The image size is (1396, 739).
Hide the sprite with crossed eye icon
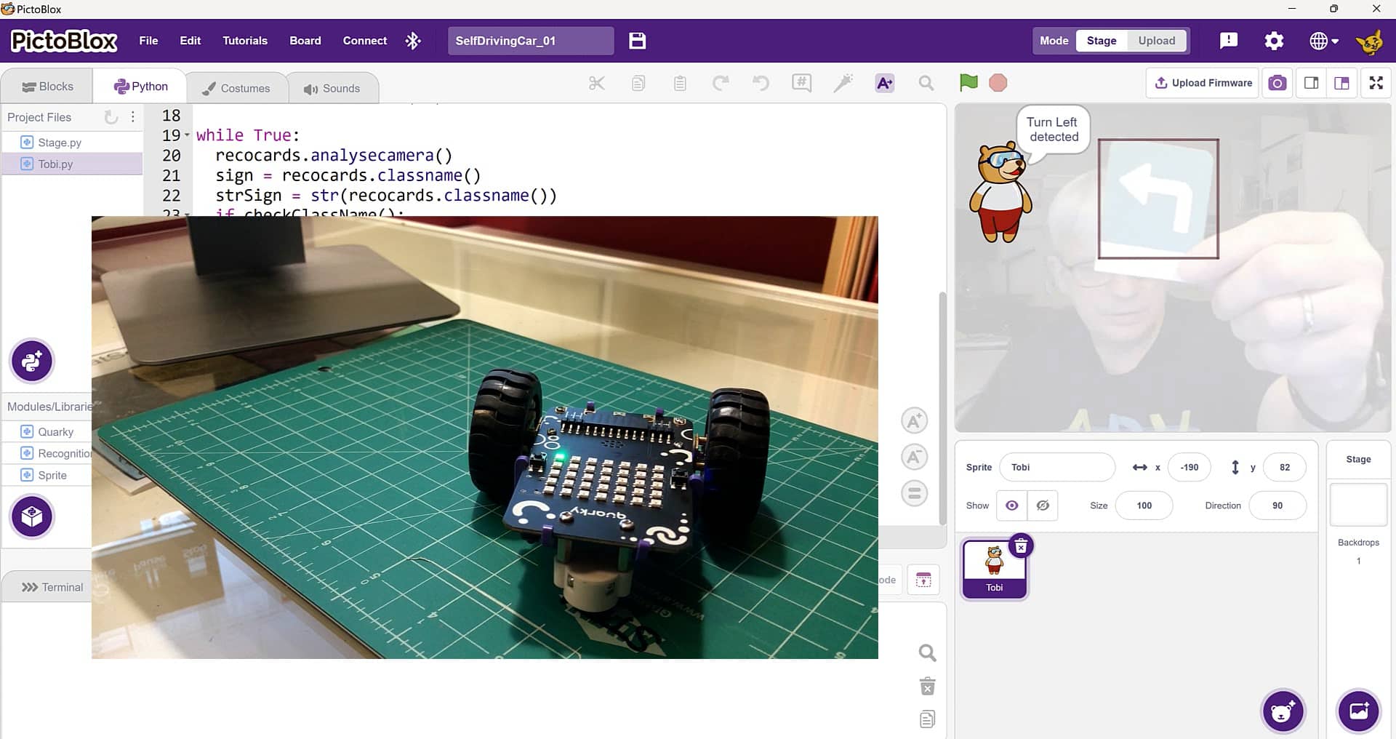pyautogui.click(x=1043, y=506)
